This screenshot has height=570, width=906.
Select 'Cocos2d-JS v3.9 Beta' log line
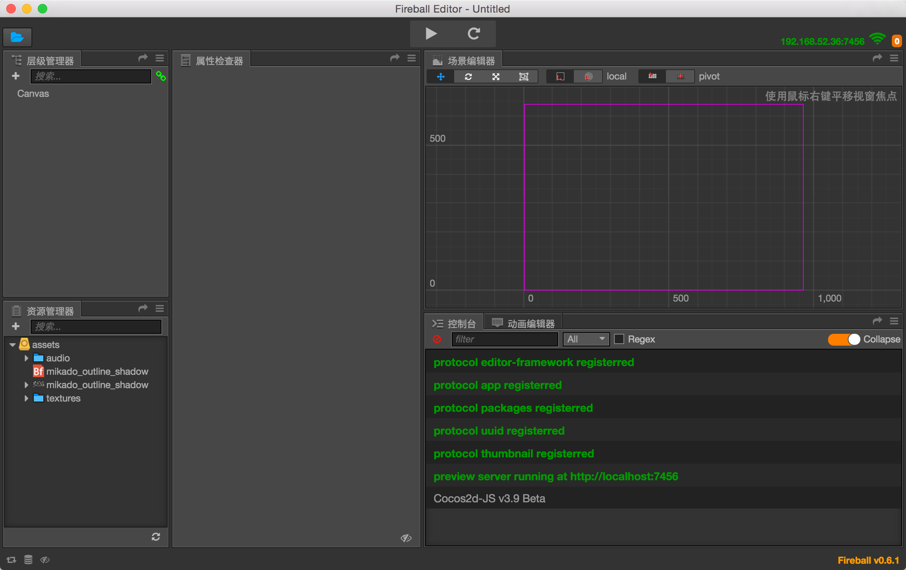click(x=664, y=498)
